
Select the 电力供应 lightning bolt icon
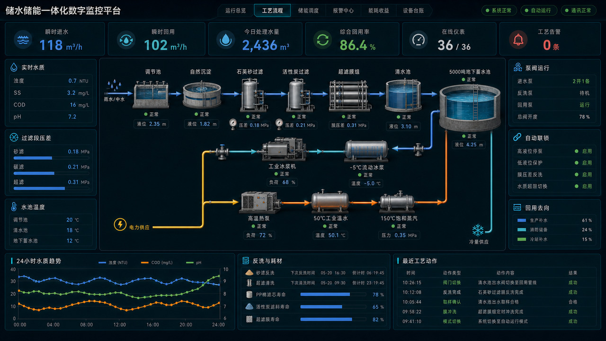coord(120,224)
